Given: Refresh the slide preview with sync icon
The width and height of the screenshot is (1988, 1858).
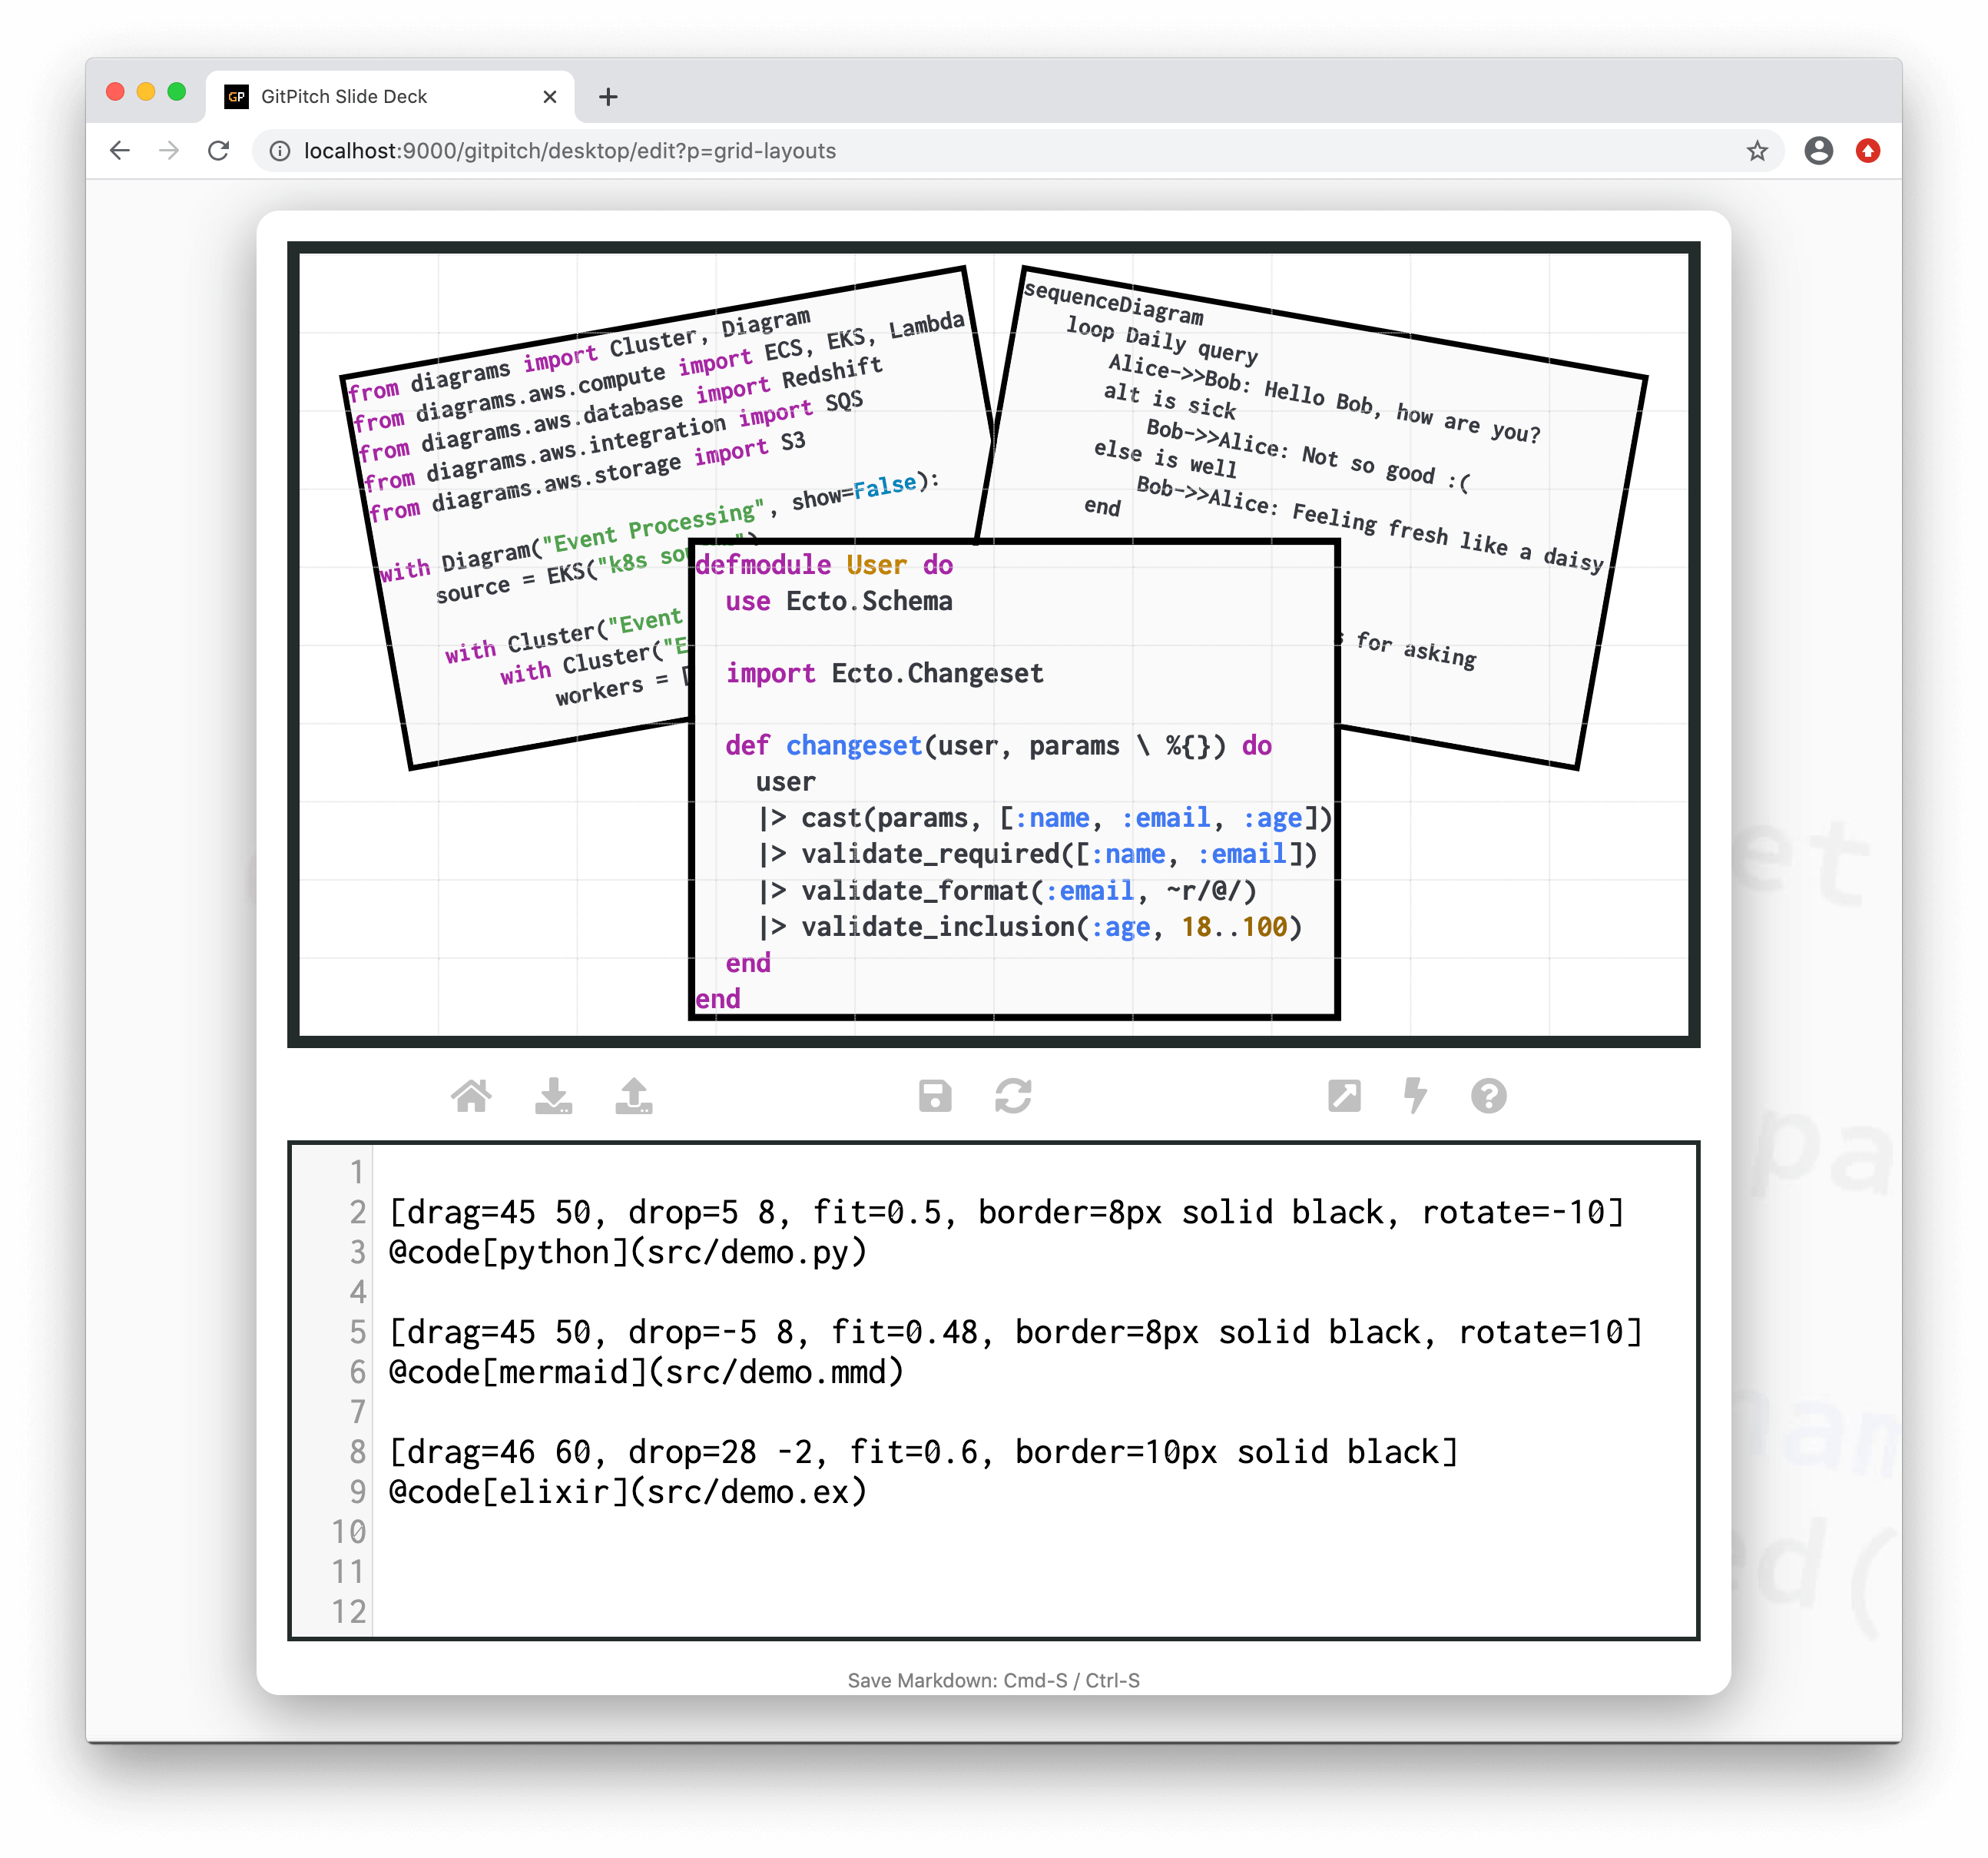Looking at the screenshot, I should click(1013, 1097).
